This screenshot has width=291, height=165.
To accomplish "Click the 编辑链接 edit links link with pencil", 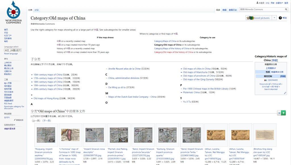I will pos(18,120).
